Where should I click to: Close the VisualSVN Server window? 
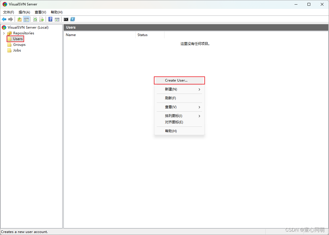pyautogui.click(x=322, y=4)
